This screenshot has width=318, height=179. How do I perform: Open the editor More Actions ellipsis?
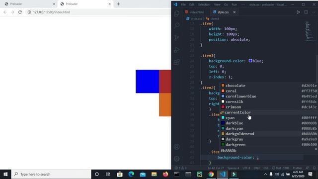314,12
